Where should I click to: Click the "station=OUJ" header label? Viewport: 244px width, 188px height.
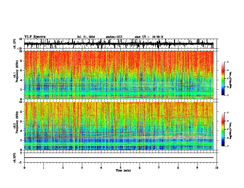click(114, 37)
